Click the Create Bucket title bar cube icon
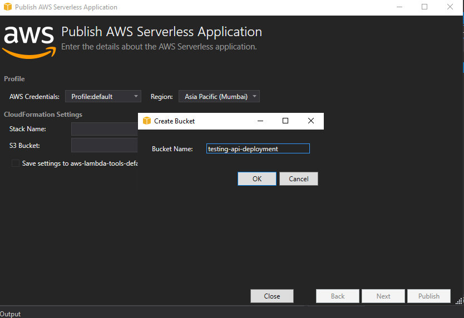Image resolution: width=464 pixels, height=318 pixels. [x=147, y=121]
